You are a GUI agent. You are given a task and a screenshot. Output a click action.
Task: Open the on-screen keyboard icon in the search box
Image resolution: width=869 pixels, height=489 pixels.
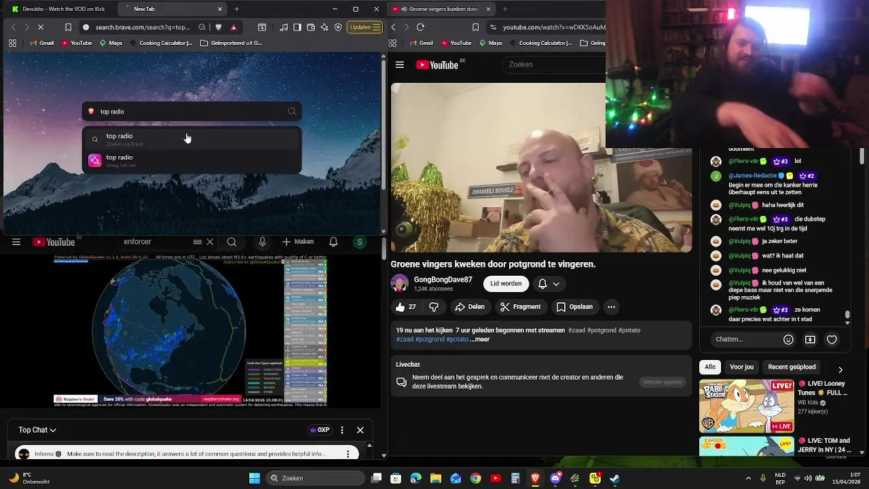(x=198, y=242)
